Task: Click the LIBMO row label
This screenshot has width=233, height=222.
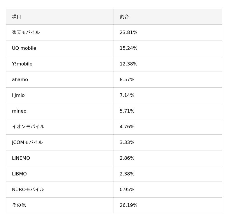Action: [19, 174]
